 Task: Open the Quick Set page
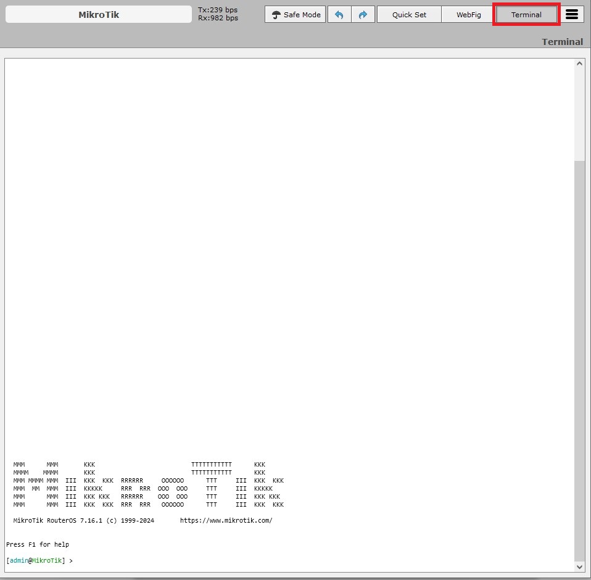[409, 15]
